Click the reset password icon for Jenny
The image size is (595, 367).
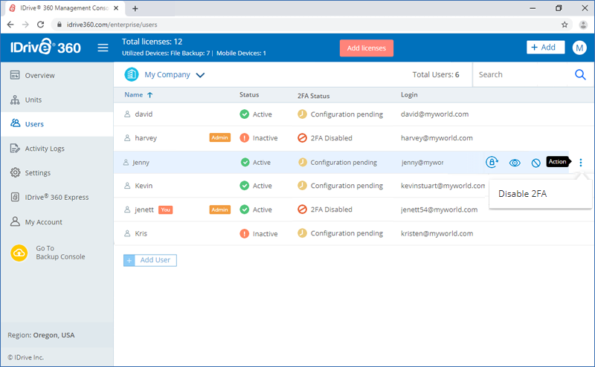point(492,162)
